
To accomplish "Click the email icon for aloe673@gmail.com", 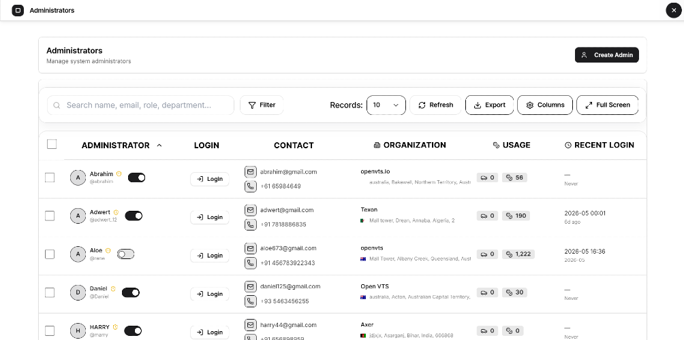I will click(x=251, y=249).
